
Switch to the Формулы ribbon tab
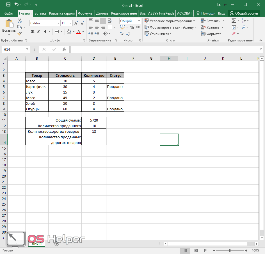click(x=86, y=13)
